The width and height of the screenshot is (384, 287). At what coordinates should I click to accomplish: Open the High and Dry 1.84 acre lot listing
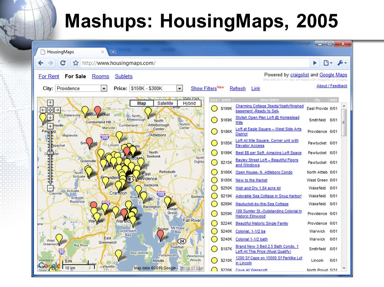pyautogui.click(x=258, y=188)
